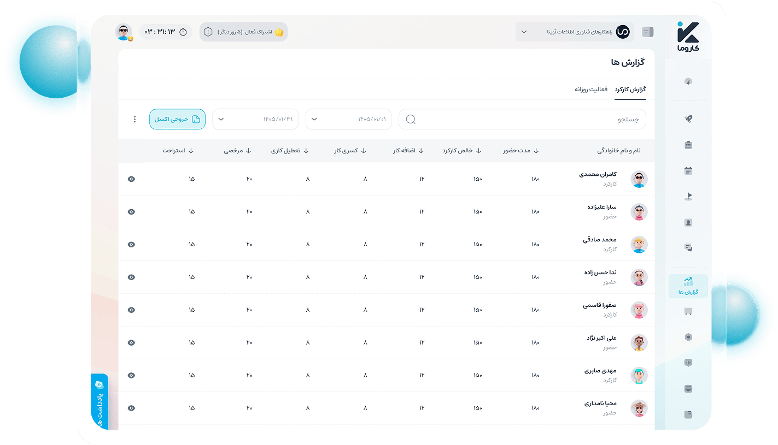Focus the جستجو search field
Screen dimensions: 778x445
click(x=522, y=119)
